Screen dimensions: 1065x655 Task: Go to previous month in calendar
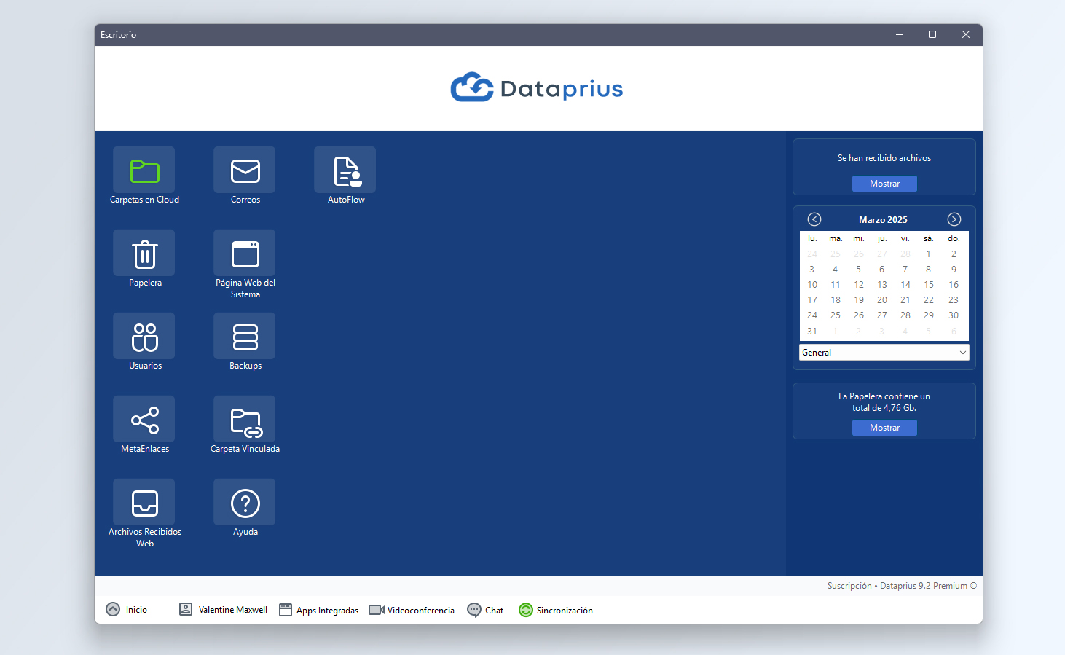pos(814,219)
